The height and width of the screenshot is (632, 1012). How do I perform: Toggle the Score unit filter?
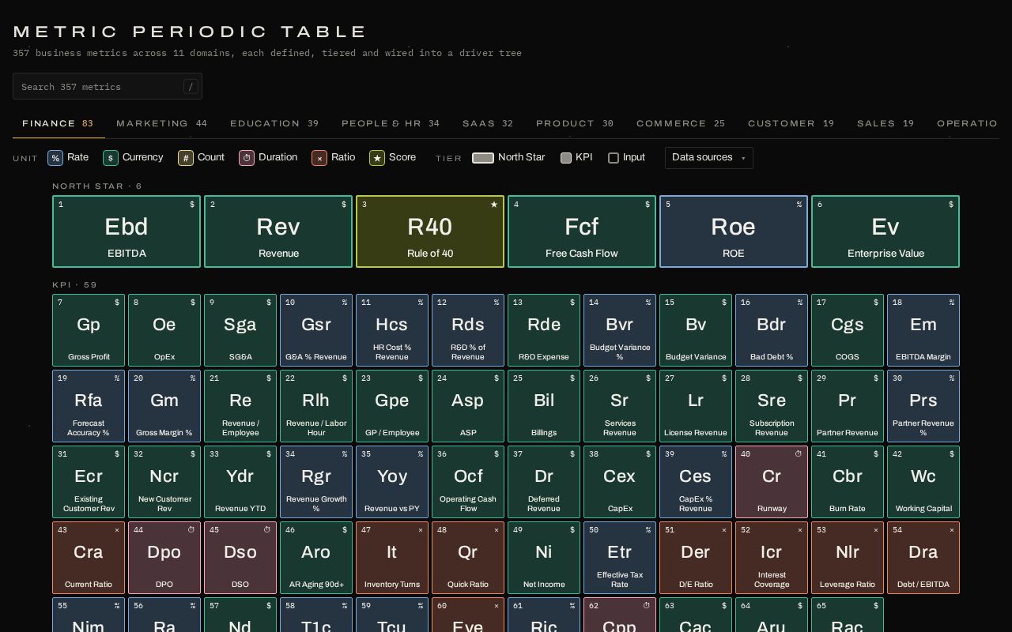coord(392,158)
